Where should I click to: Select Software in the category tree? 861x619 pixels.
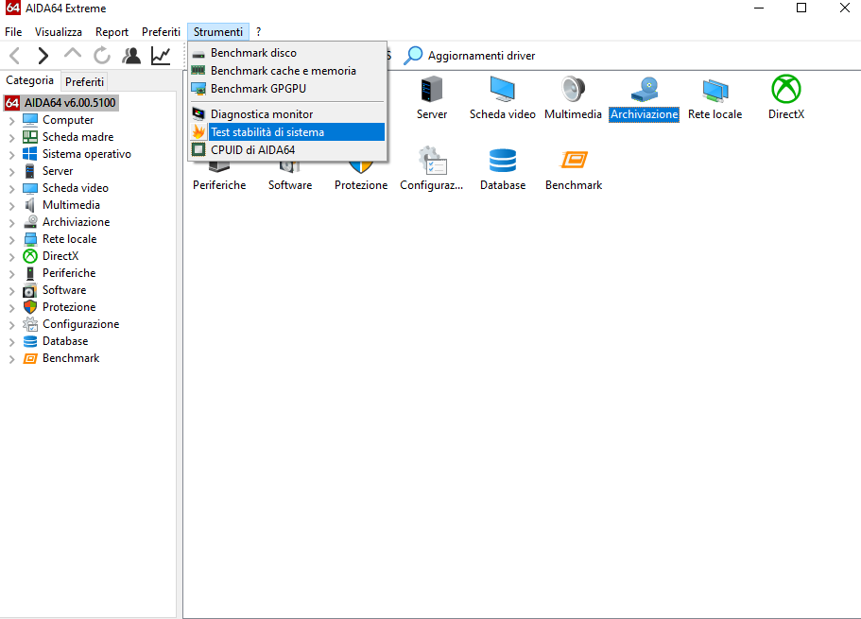pyautogui.click(x=64, y=290)
